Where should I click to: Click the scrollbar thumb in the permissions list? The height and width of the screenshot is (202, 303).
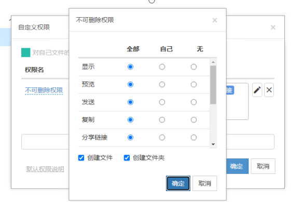pos(213,85)
